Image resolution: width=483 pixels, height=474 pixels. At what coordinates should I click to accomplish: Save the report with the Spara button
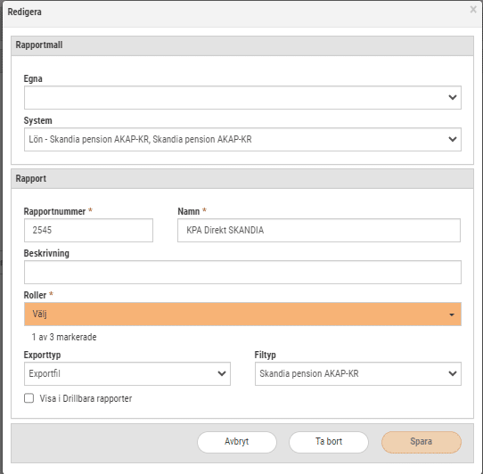(x=422, y=442)
